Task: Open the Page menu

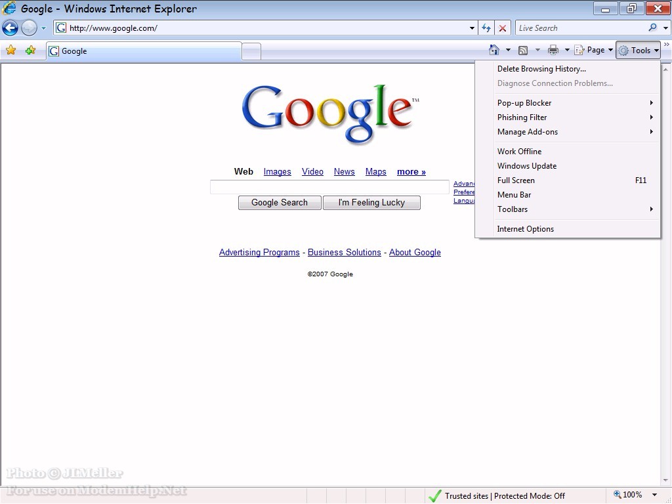Action: [x=593, y=50]
